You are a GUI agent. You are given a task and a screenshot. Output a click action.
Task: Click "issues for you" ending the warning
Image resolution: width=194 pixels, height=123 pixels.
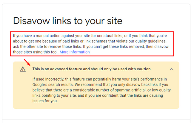45,101
